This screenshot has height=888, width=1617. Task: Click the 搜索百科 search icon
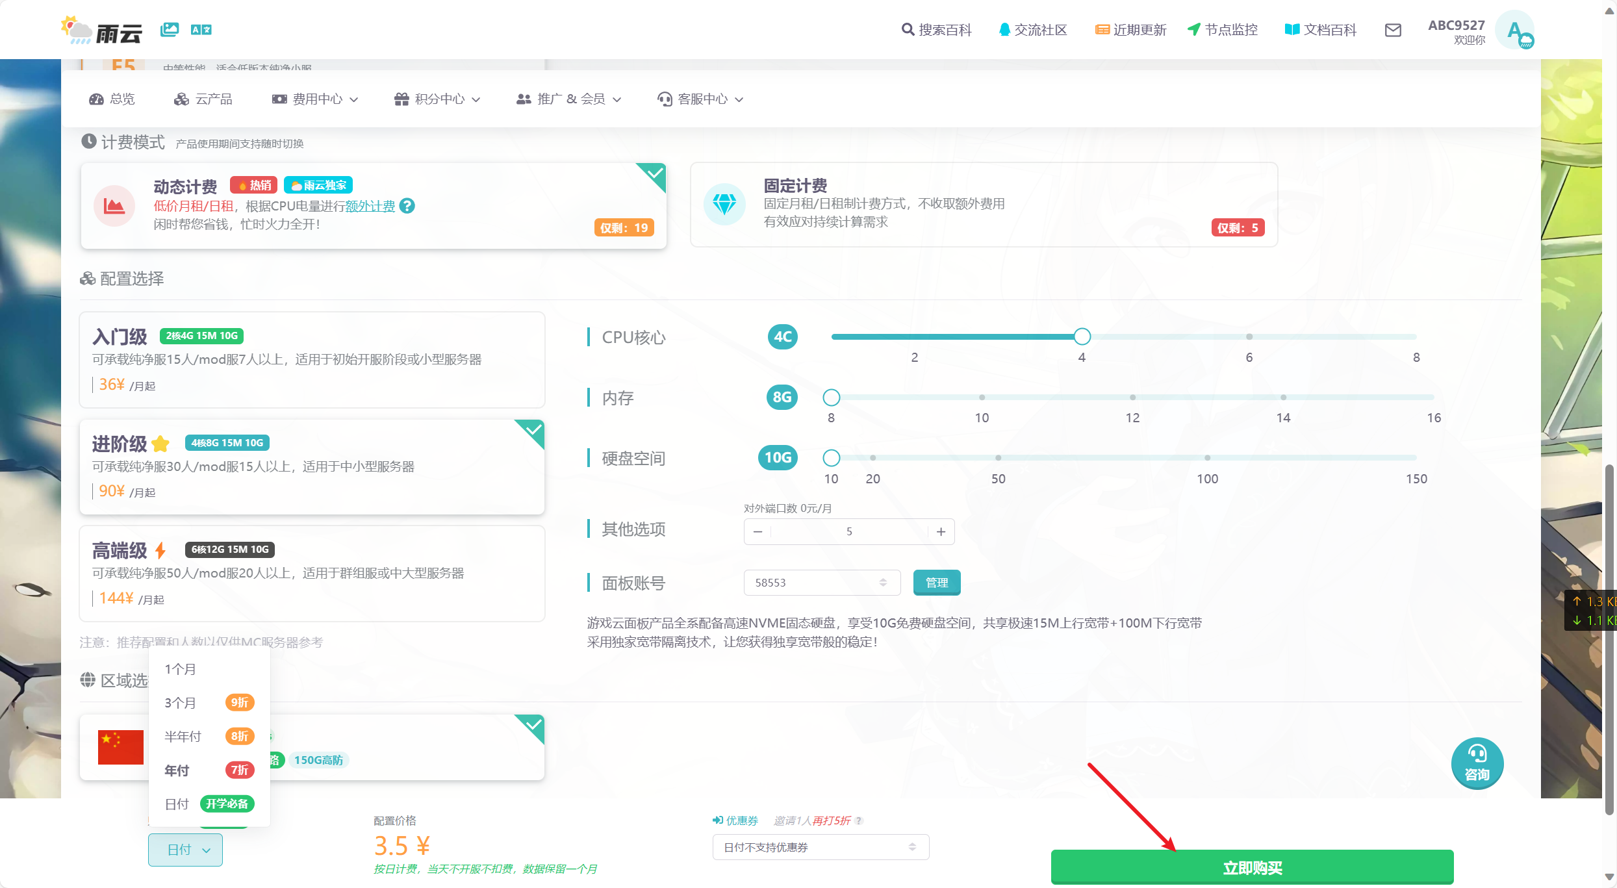click(908, 29)
